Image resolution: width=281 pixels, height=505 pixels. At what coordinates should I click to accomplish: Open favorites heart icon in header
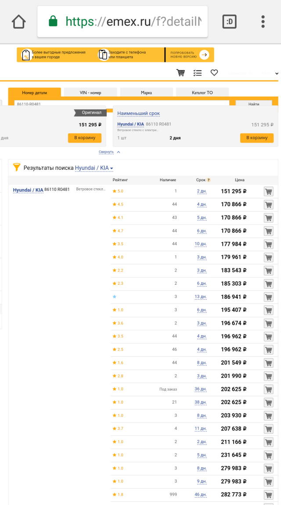(x=214, y=73)
